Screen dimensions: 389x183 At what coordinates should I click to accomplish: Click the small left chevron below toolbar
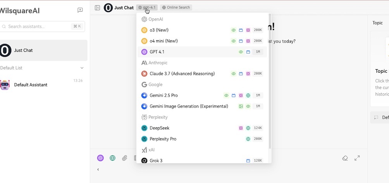pos(98,169)
